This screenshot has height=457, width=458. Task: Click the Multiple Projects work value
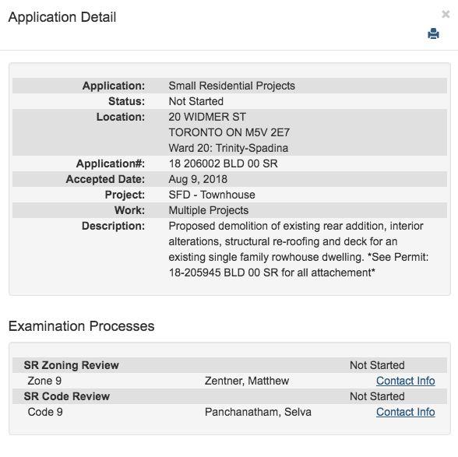click(x=209, y=210)
